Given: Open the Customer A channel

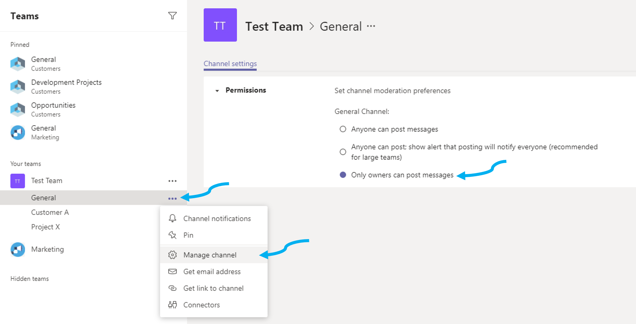Looking at the screenshot, I should tap(50, 212).
